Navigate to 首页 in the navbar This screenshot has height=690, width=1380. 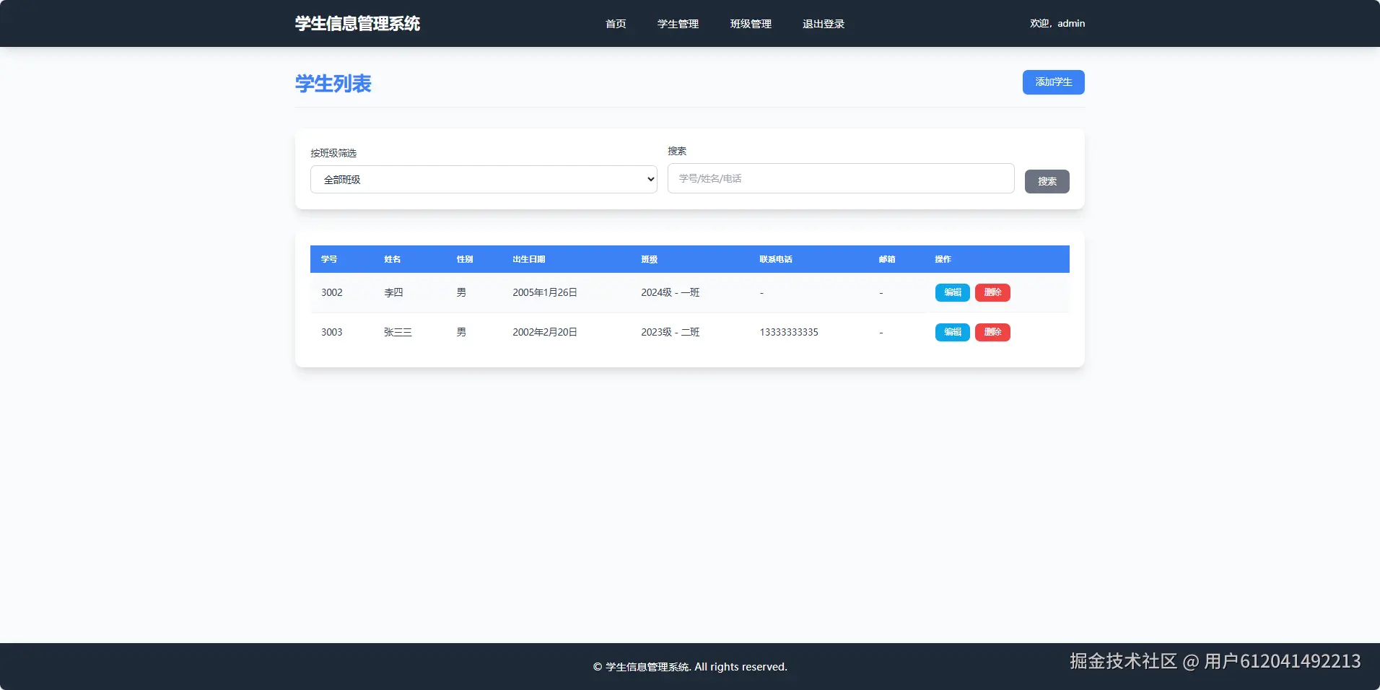tap(615, 23)
